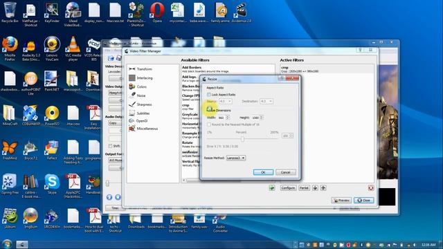This screenshot has width=443, height=249.
Task: Open Recycle Bin on the desktop
Action: coord(10,12)
